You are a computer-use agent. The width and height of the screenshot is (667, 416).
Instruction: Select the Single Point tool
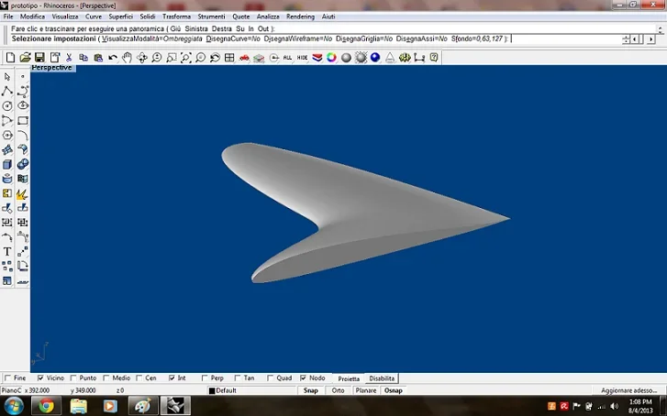coord(23,77)
